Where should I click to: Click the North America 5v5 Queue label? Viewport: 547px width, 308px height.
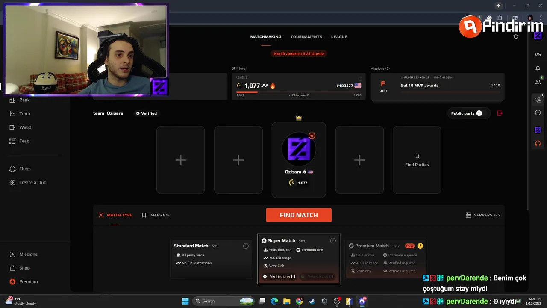(x=299, y=54)
